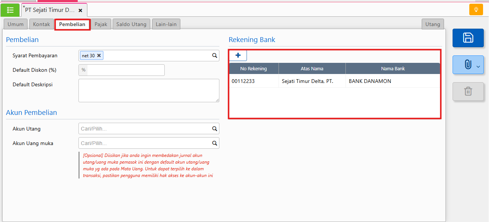
Task: Click the magnifier in Akun Utang field
Action: 215,129
